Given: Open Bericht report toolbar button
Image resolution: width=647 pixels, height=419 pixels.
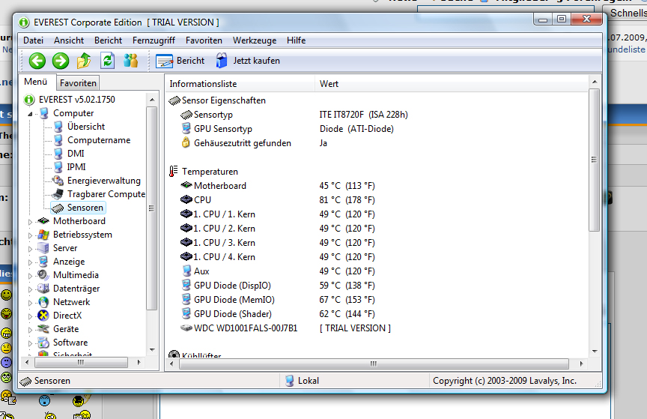Looking at the screenshot, I should [180, 61].
